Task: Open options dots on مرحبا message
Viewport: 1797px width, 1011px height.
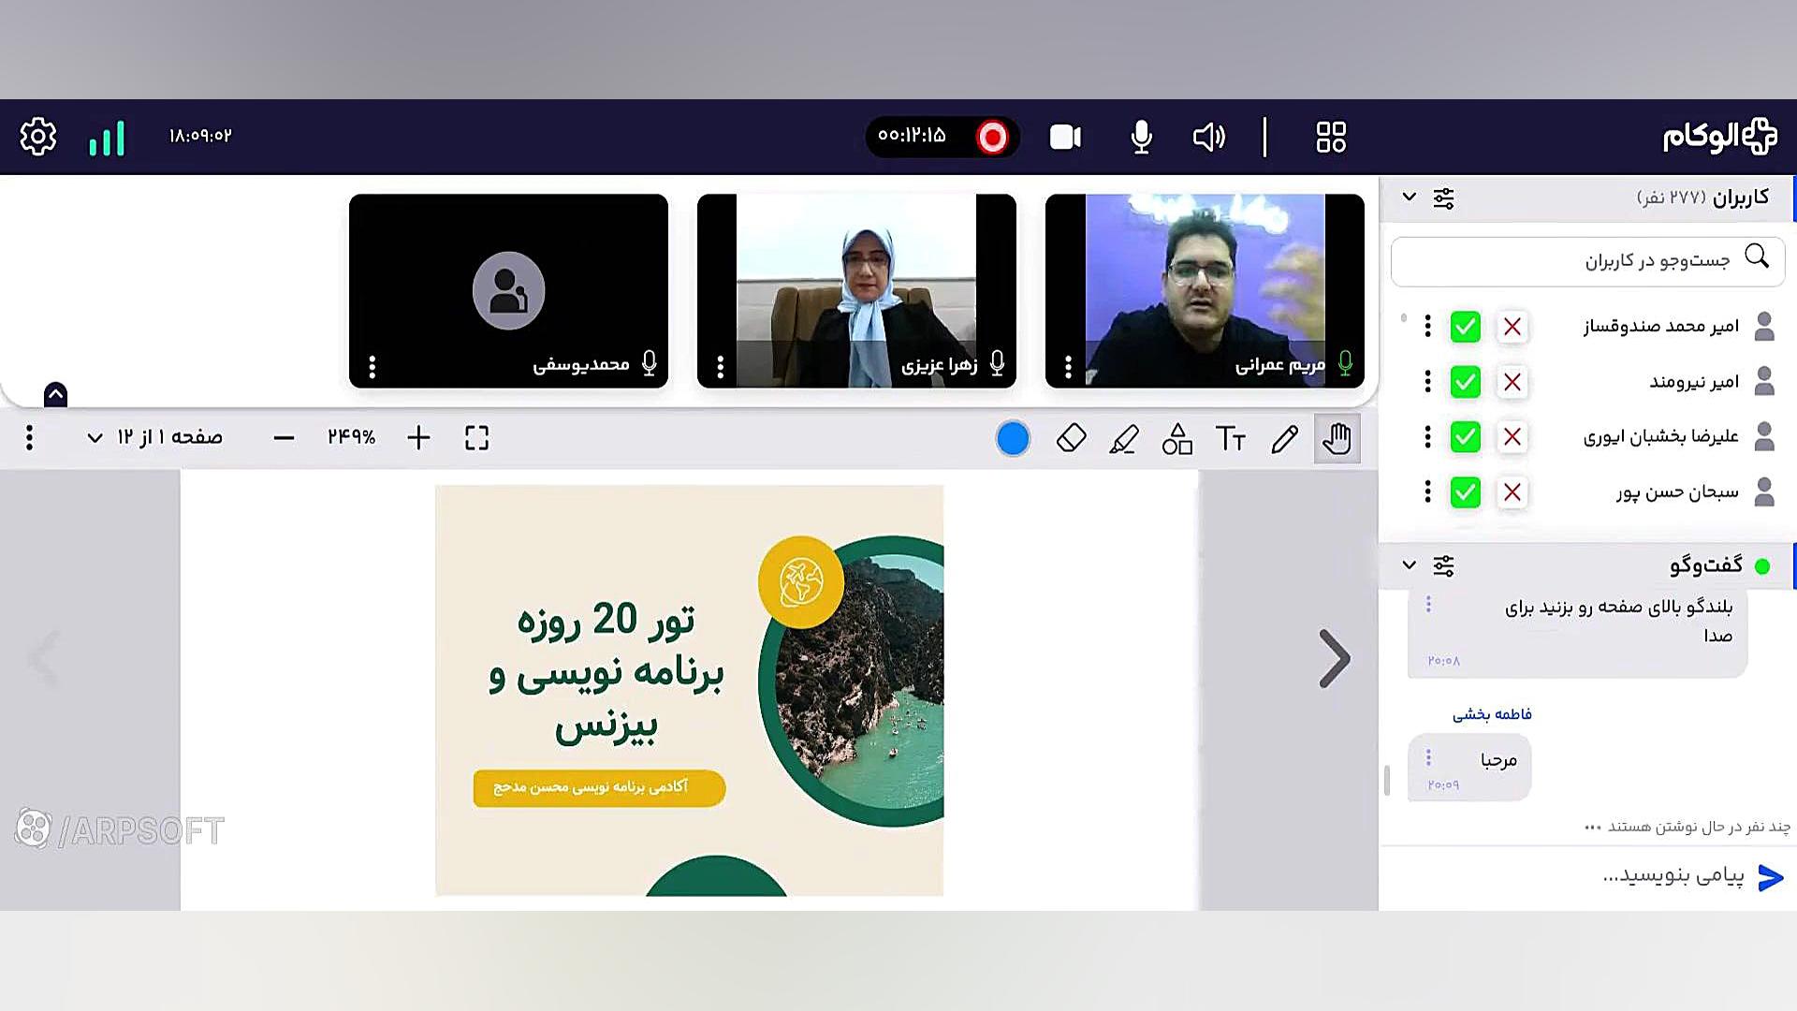Action: click(x=1428, y=757)
